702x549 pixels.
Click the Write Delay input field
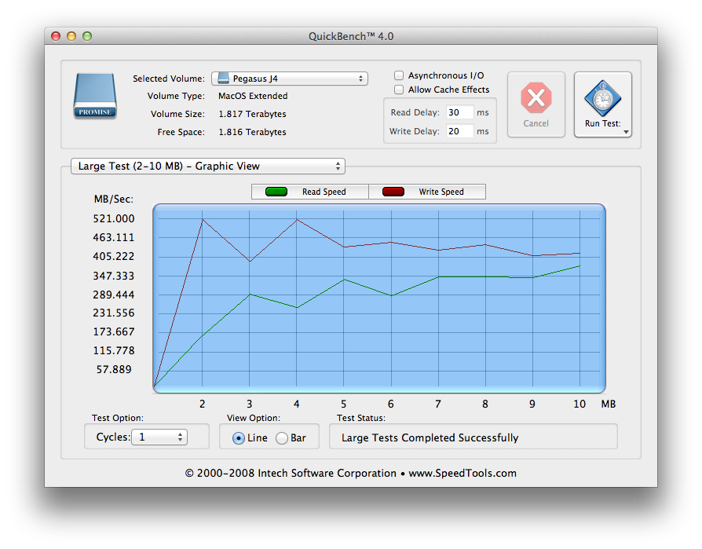click(x=459, y=131)
